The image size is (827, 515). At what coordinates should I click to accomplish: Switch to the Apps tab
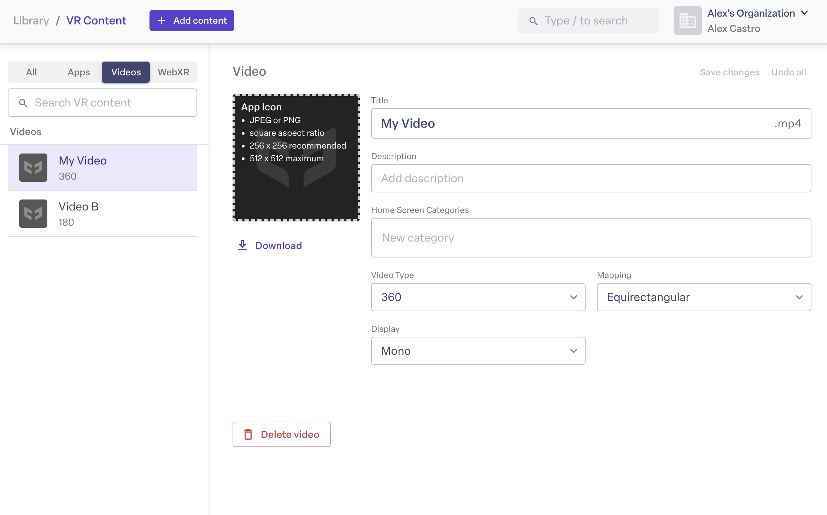78,72
